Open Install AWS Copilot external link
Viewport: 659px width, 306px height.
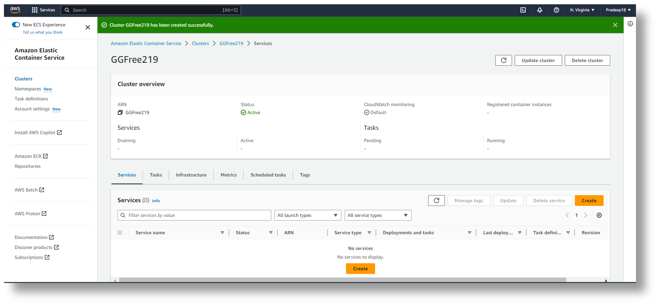(x=38, y=132)
